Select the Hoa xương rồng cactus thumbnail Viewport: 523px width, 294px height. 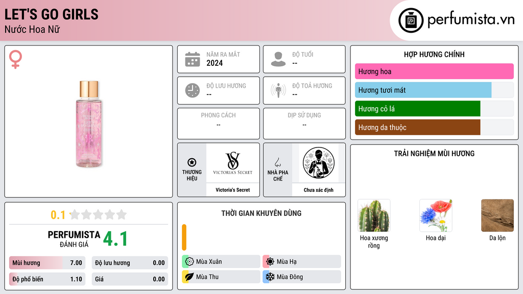click(374, 215)
